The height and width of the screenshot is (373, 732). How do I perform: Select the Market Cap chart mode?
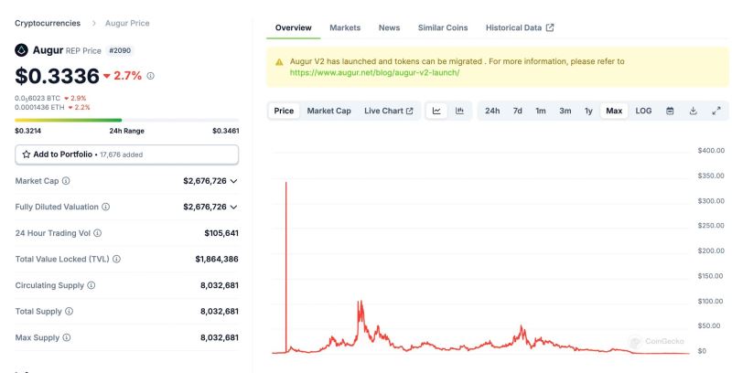coord(328,111)
